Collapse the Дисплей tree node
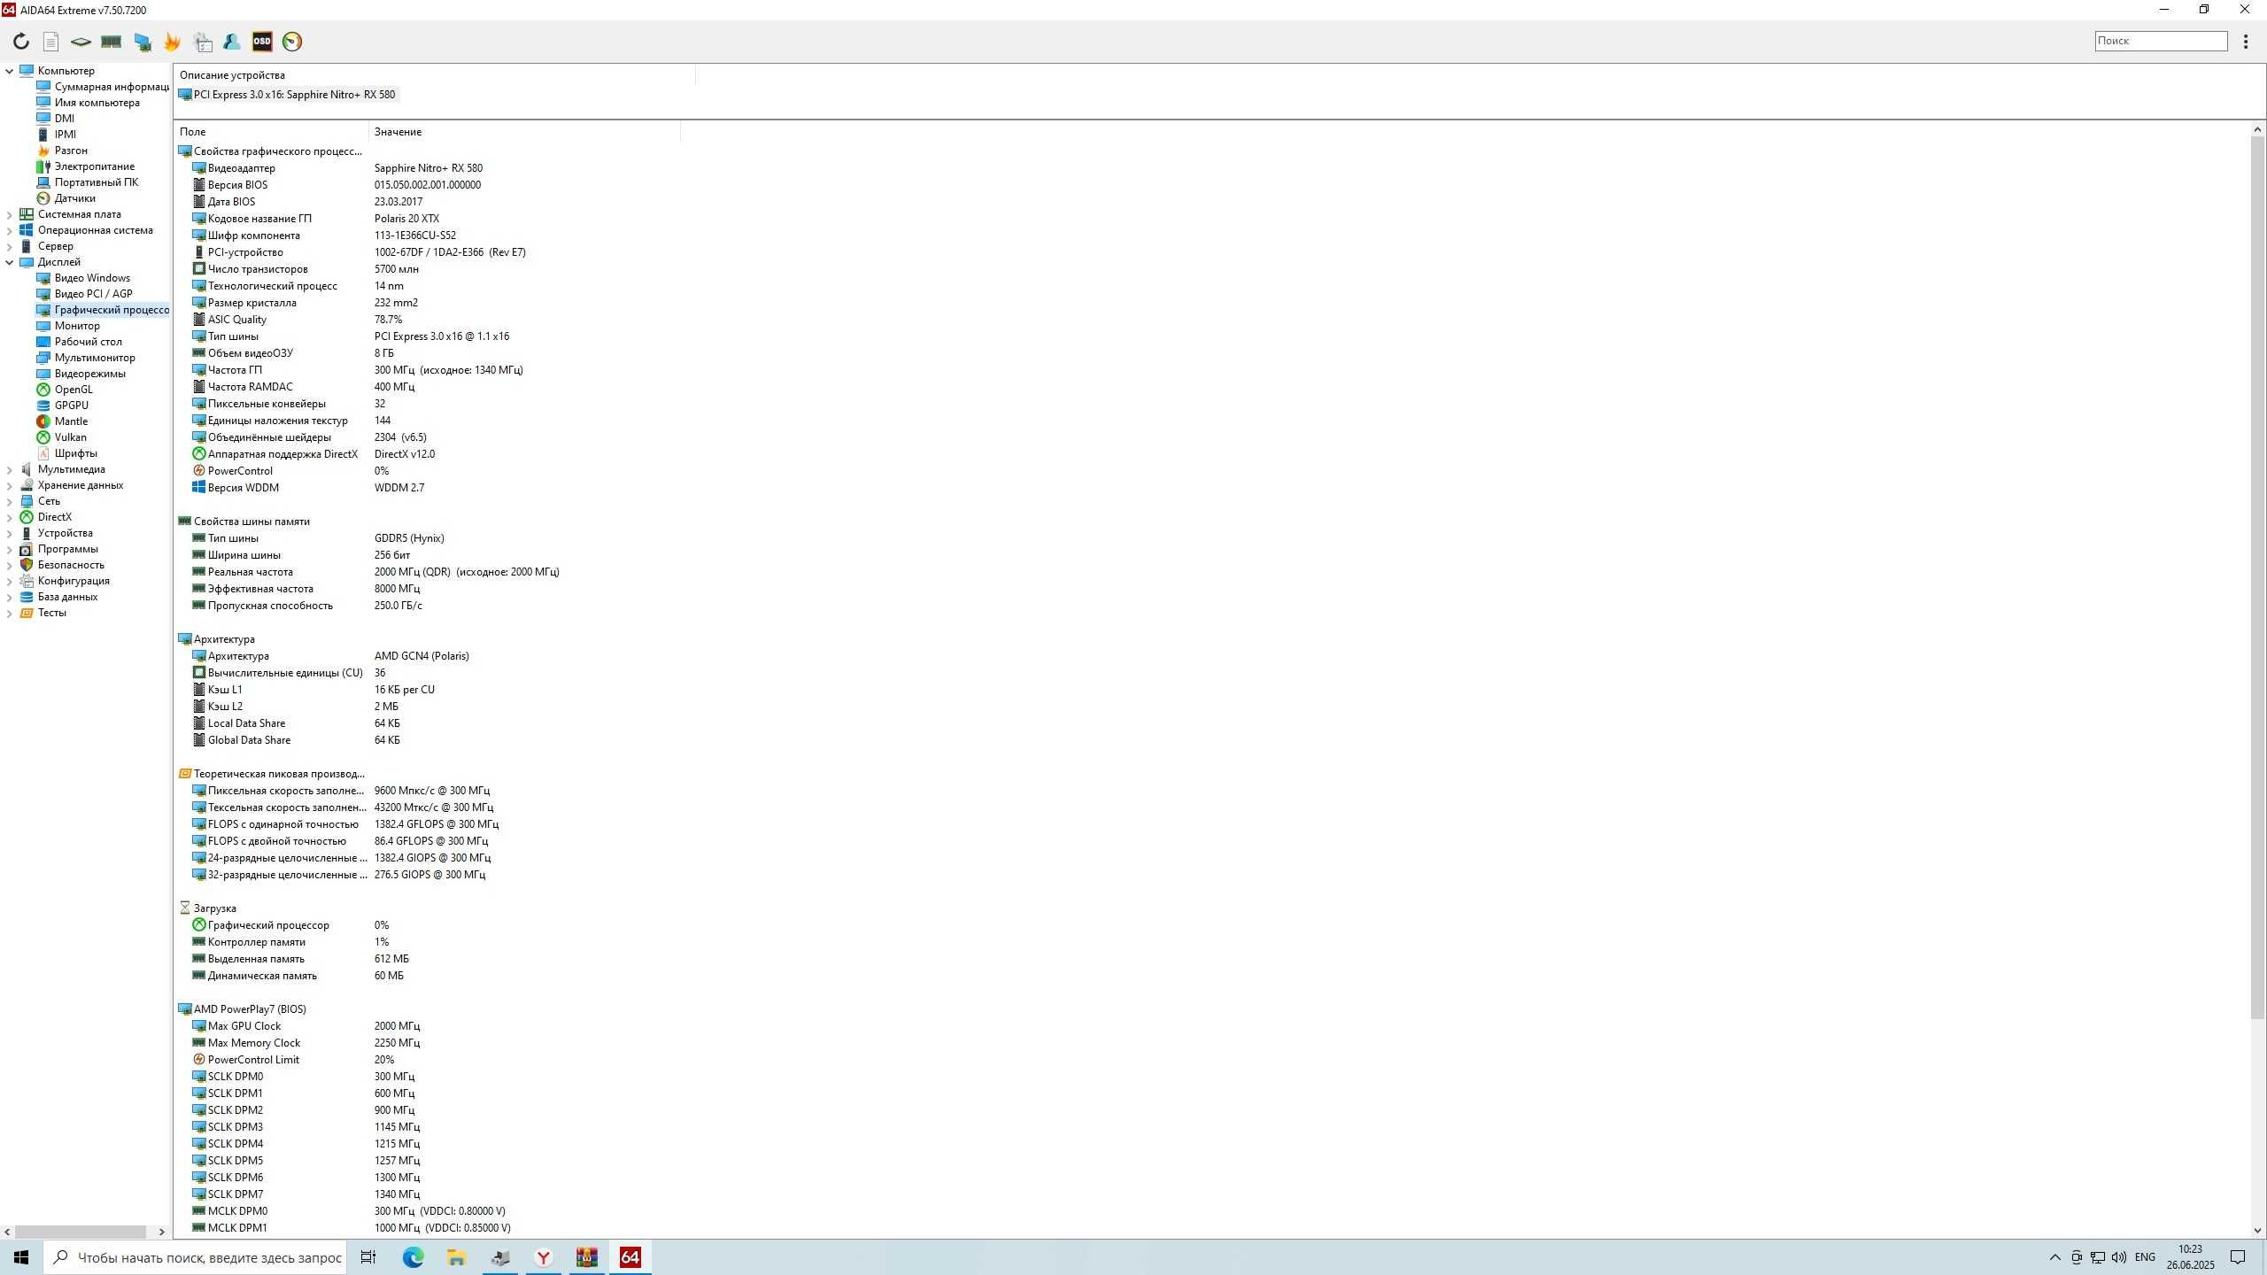Viewport: 2267px width, 1275px height. point(9,262)
